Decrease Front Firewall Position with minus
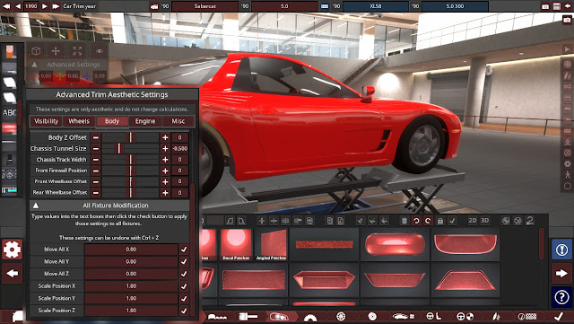574x324 pixels. pos(96,171)
